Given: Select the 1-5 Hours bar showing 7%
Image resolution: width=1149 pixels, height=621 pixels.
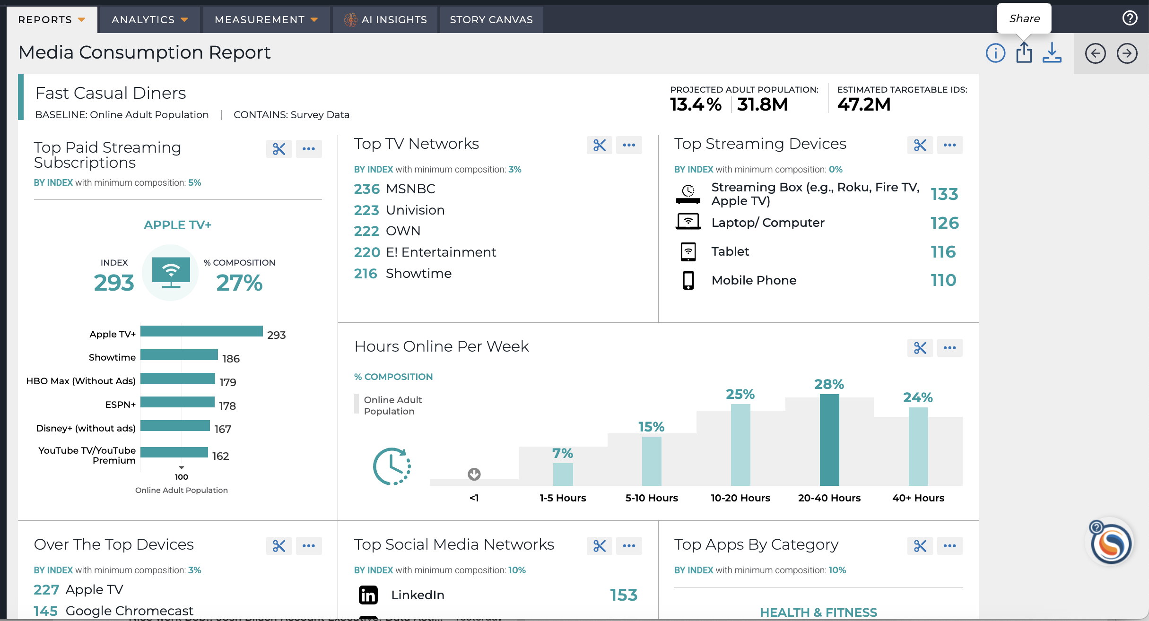Looking at the screenshot, I should coord(563,474).
